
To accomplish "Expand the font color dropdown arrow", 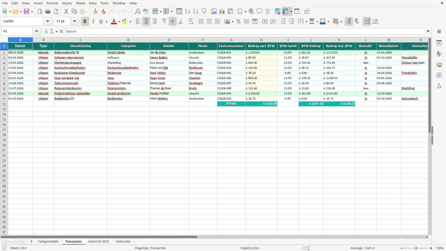I will tap(119, 22).
